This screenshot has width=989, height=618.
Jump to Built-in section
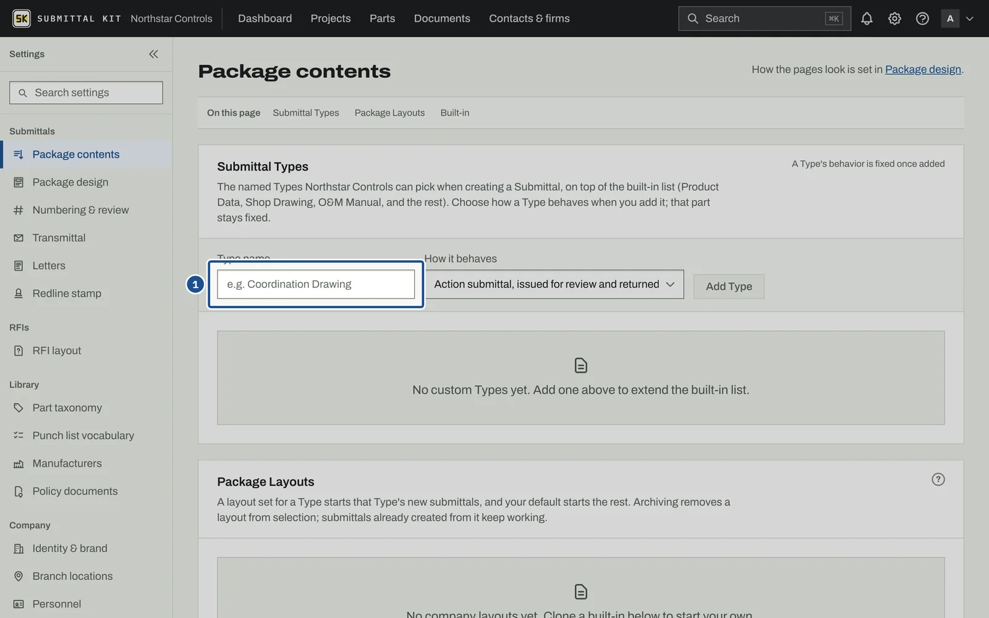click(454, 113)
